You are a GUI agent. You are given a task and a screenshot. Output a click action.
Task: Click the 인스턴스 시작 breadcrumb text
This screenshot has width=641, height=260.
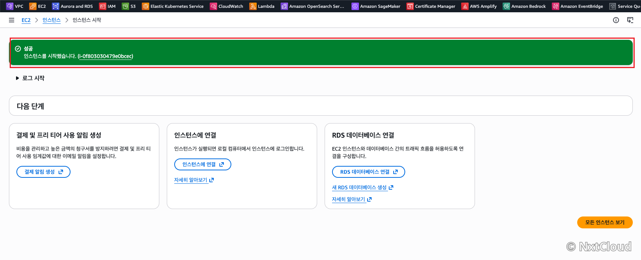tap(87, 20)
